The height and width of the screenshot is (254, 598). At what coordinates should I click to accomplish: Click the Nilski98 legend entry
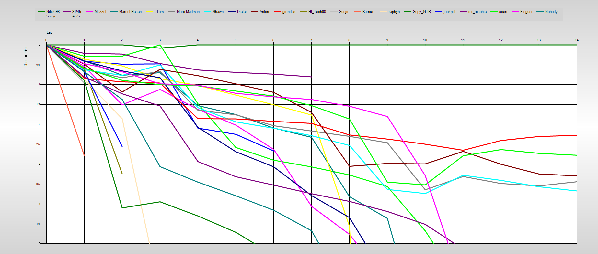click(53, 12)
